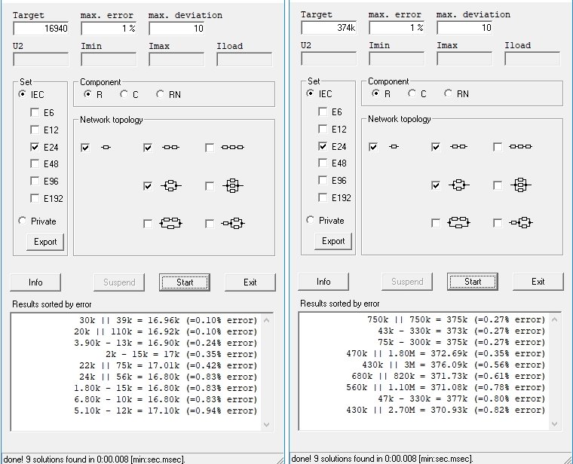Select result row 22k || 75k = 17.01k
Viewport: 573px width, 464px height.
tap(168, 366)
